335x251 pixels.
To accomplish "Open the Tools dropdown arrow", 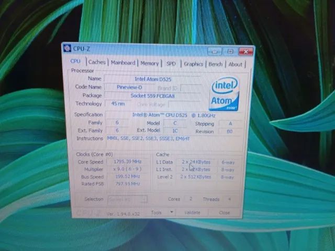I will coord(172,212).
